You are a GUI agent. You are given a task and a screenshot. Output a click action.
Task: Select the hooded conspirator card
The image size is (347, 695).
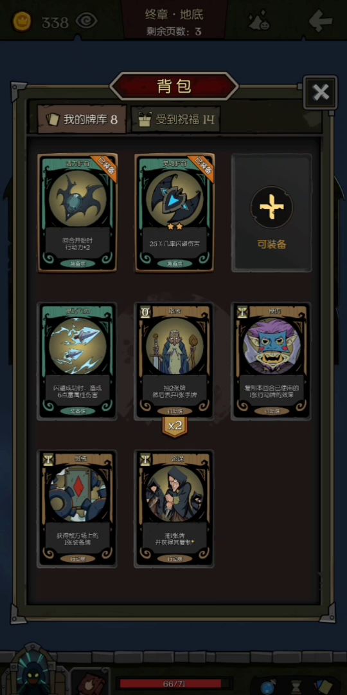175,508
